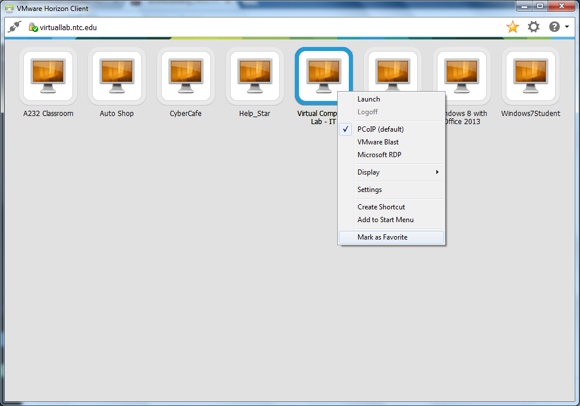The width and height of the screenshot is (580, 406).
Task: Select the checked PCoIP (default) protocol
Action: [x=380, y=129]
